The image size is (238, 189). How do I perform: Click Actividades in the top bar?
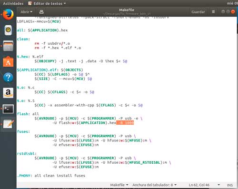pyautogui.click(x=13, y=3)
